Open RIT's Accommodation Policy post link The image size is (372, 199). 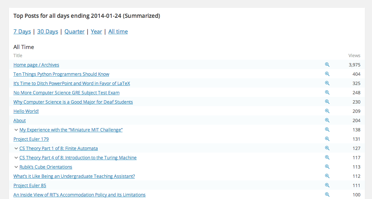pyautogui.click(x=79, y=195)
